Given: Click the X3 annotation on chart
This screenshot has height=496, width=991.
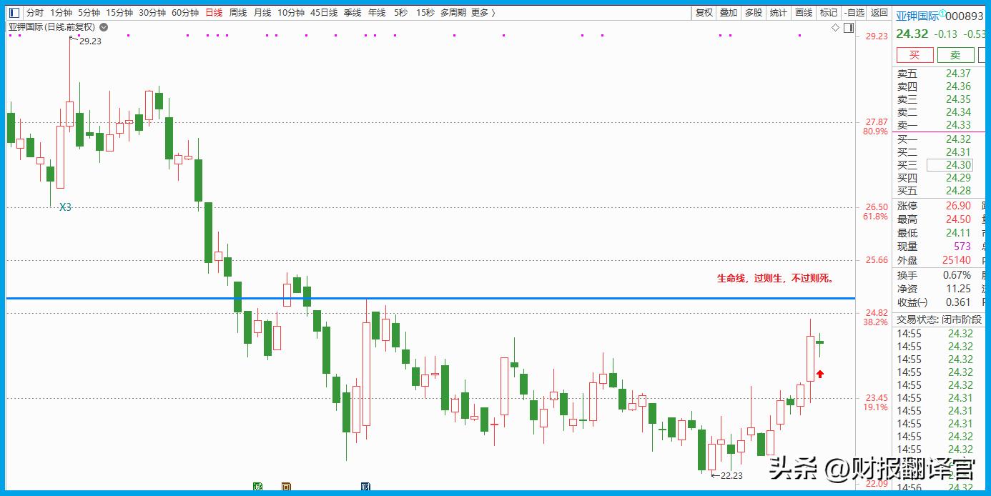Looking at the screenshot, I should tap(65, 207).
